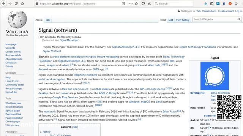Open the Cite this page link
This screenshot has width=243, height=136.
pyautogui.click(x=13, y=122)
